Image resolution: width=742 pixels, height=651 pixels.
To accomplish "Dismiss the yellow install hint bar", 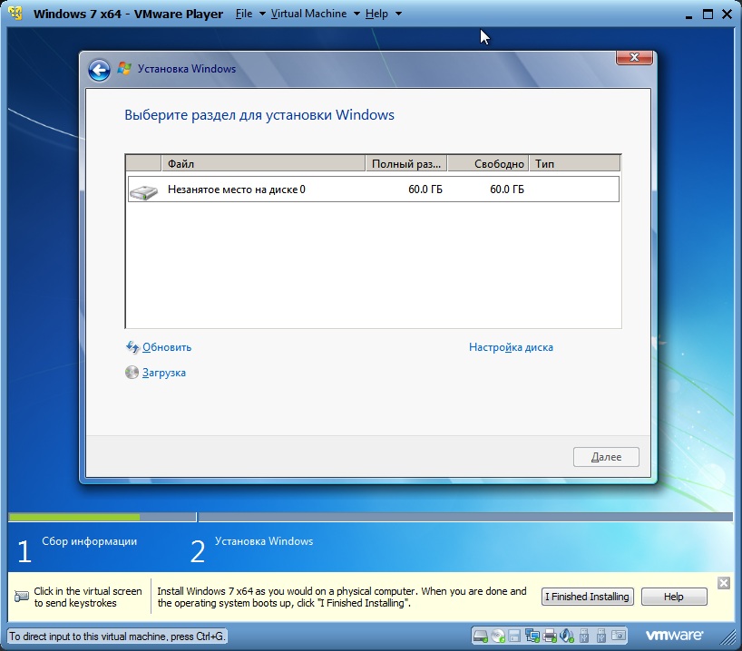I will tap(723, 583).
